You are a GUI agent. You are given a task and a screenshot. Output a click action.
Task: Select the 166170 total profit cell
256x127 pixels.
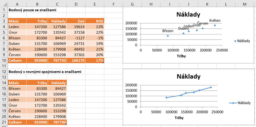pos(76,60)
